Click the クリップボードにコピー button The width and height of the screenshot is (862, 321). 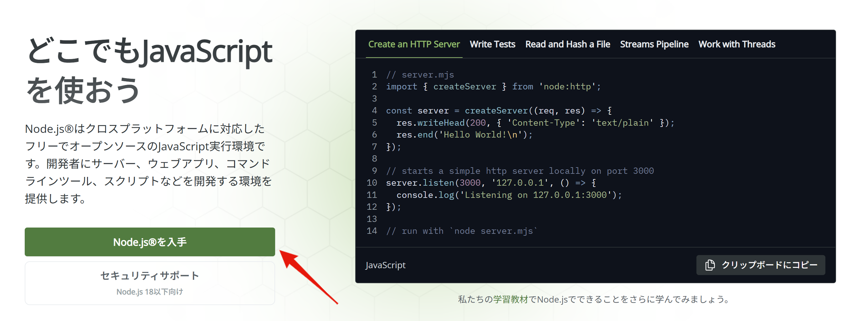(761, 265)
